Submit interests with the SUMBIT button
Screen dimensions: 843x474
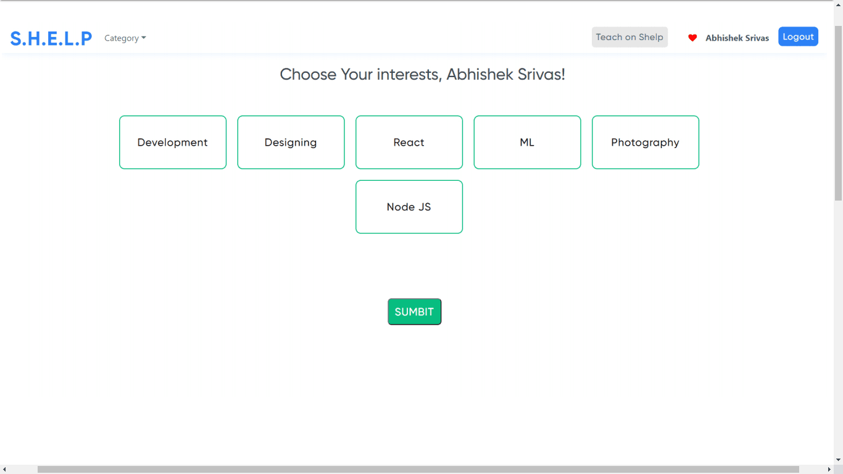[x=415, y=312]
